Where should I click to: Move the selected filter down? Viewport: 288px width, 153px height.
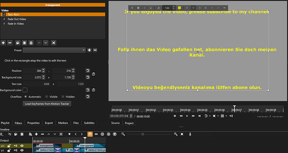pyautogui.click(x=46, y=43)
